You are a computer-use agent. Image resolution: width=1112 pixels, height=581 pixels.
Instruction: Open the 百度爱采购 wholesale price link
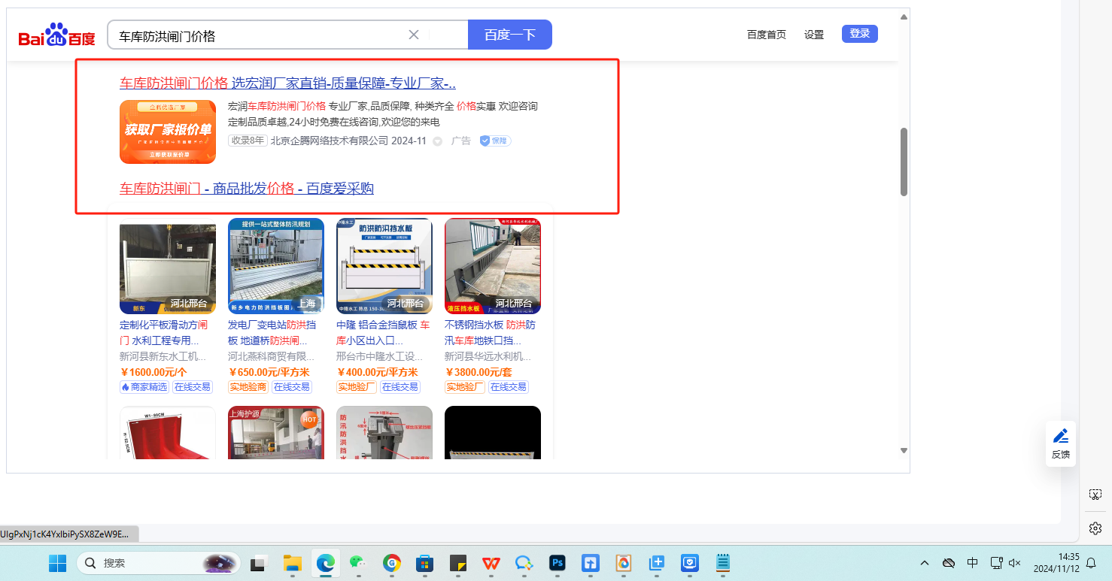click(247, 189)
